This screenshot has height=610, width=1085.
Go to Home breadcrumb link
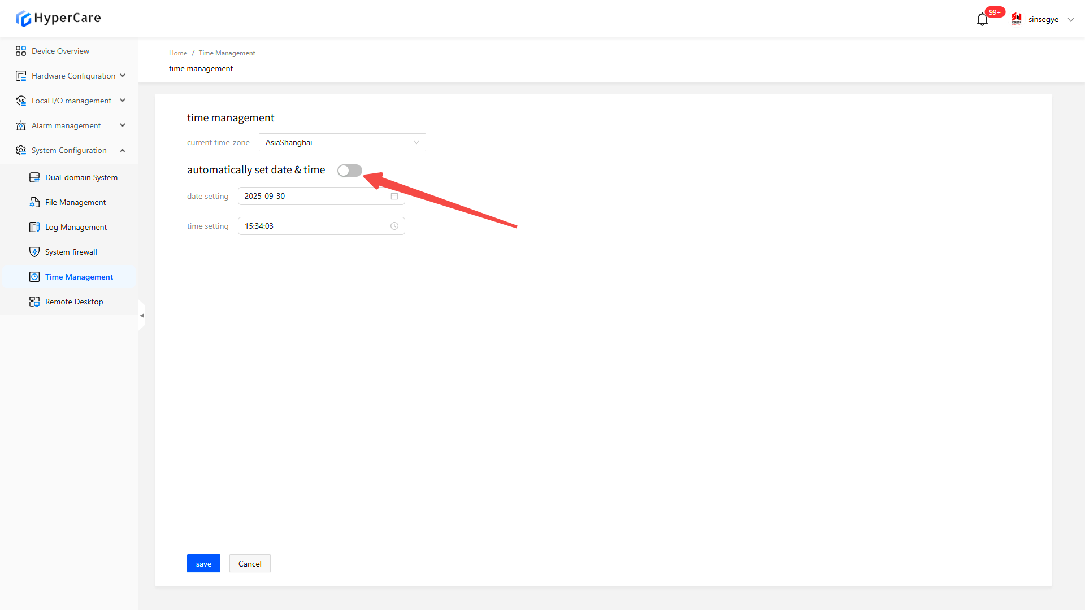pyautogui.click(x=177, y=53)
